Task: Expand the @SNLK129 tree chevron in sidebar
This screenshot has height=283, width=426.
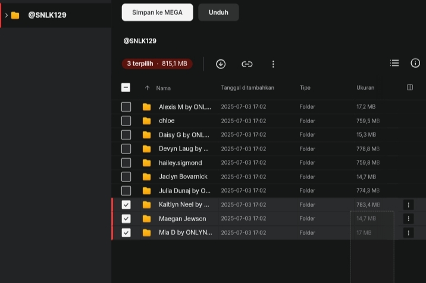Action: pos(7,15)
